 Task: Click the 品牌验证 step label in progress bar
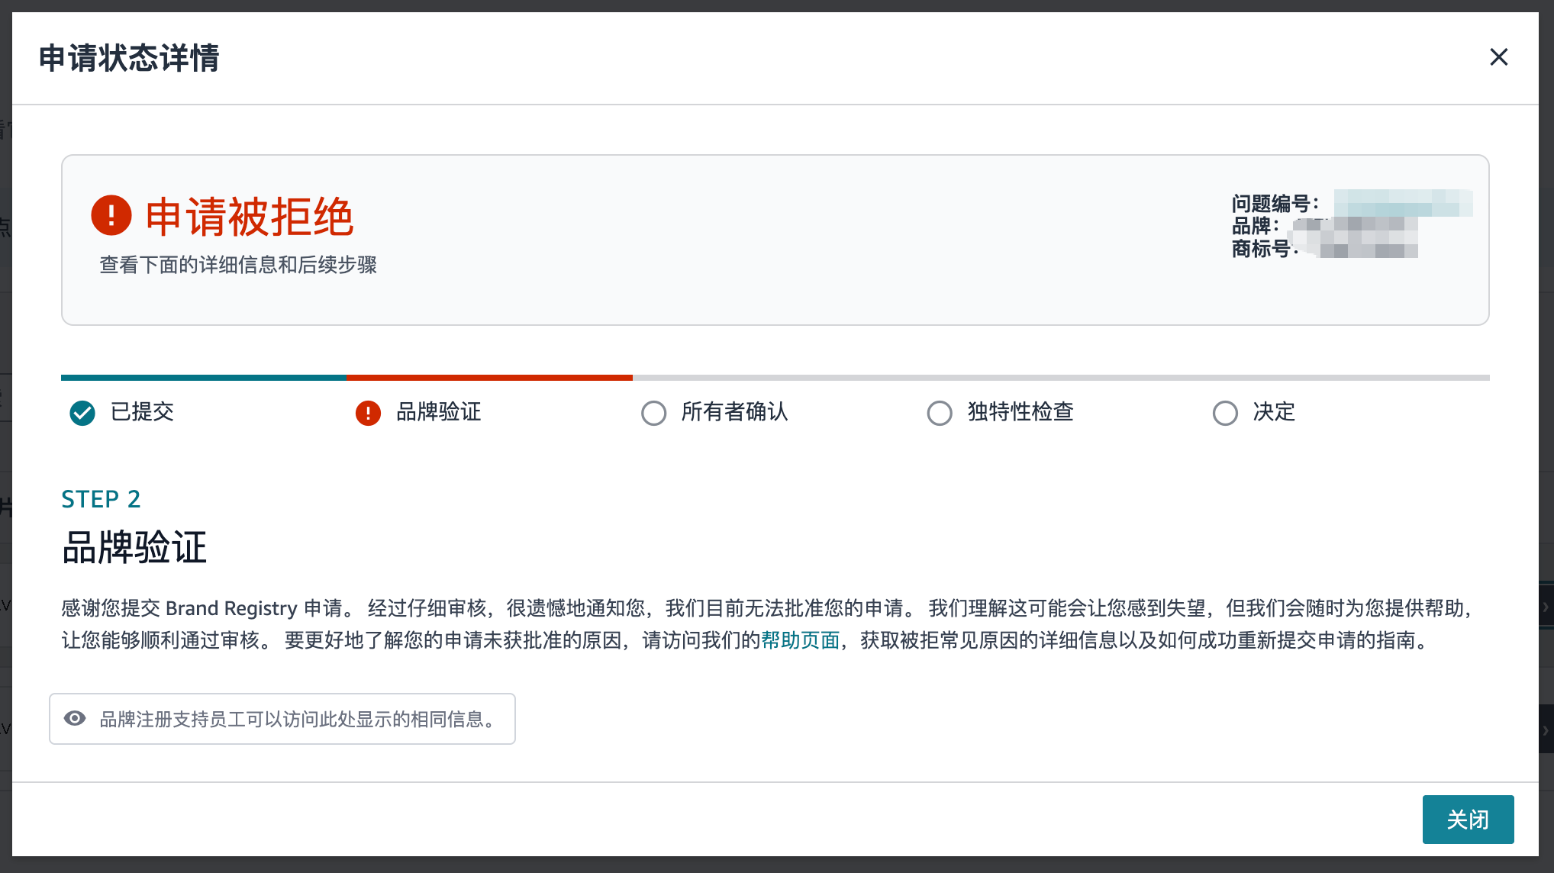pos(439,412)
